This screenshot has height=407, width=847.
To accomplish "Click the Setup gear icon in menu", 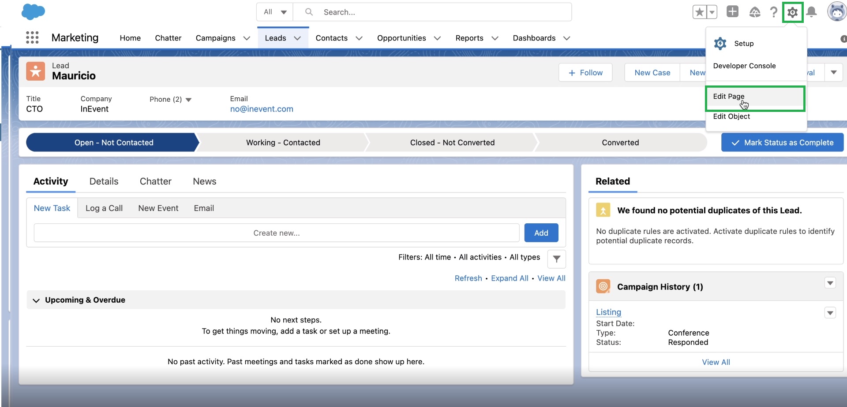I will (x=720, y=43).
